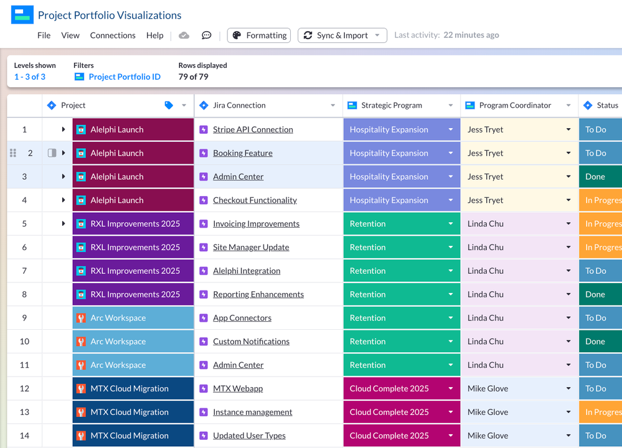
Task: Open the View menu
Action: (70, 35)
